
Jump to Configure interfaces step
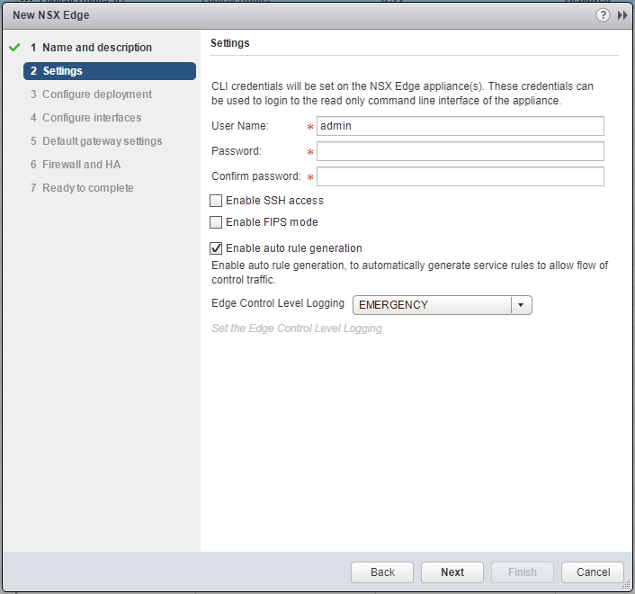tap(92, 118)
